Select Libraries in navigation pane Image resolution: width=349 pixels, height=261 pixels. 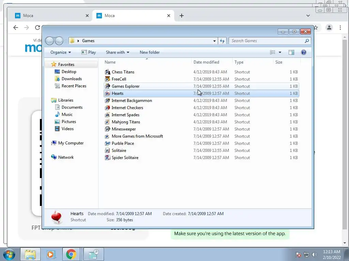[66, 100]
